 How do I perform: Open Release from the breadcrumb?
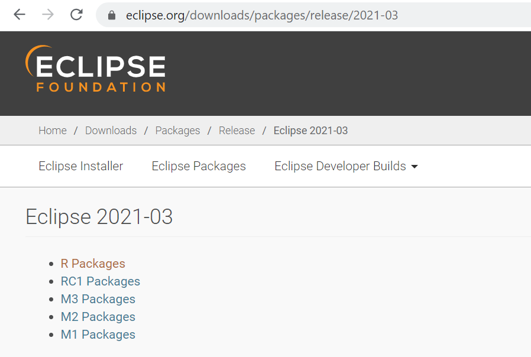pyautogui.click(x=237, y=130)
